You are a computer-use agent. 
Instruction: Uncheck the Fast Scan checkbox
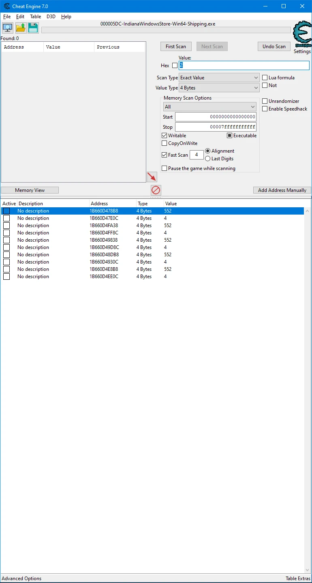click(x=165, y=155)
